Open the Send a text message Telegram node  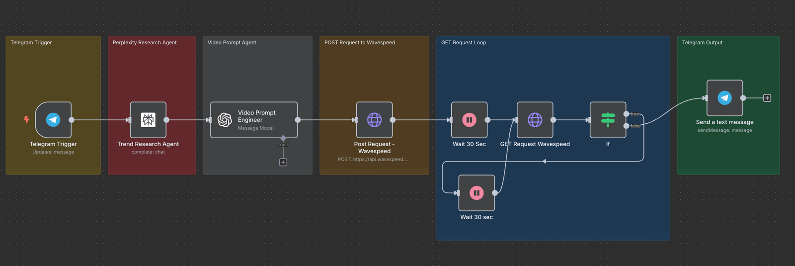click(724, 98)
